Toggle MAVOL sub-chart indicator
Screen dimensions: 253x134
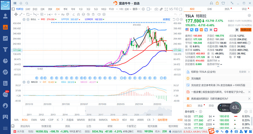(103, 120)
